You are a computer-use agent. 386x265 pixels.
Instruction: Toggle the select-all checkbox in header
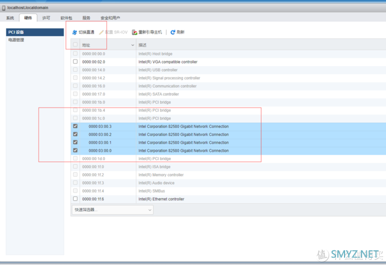coord(75,45)
